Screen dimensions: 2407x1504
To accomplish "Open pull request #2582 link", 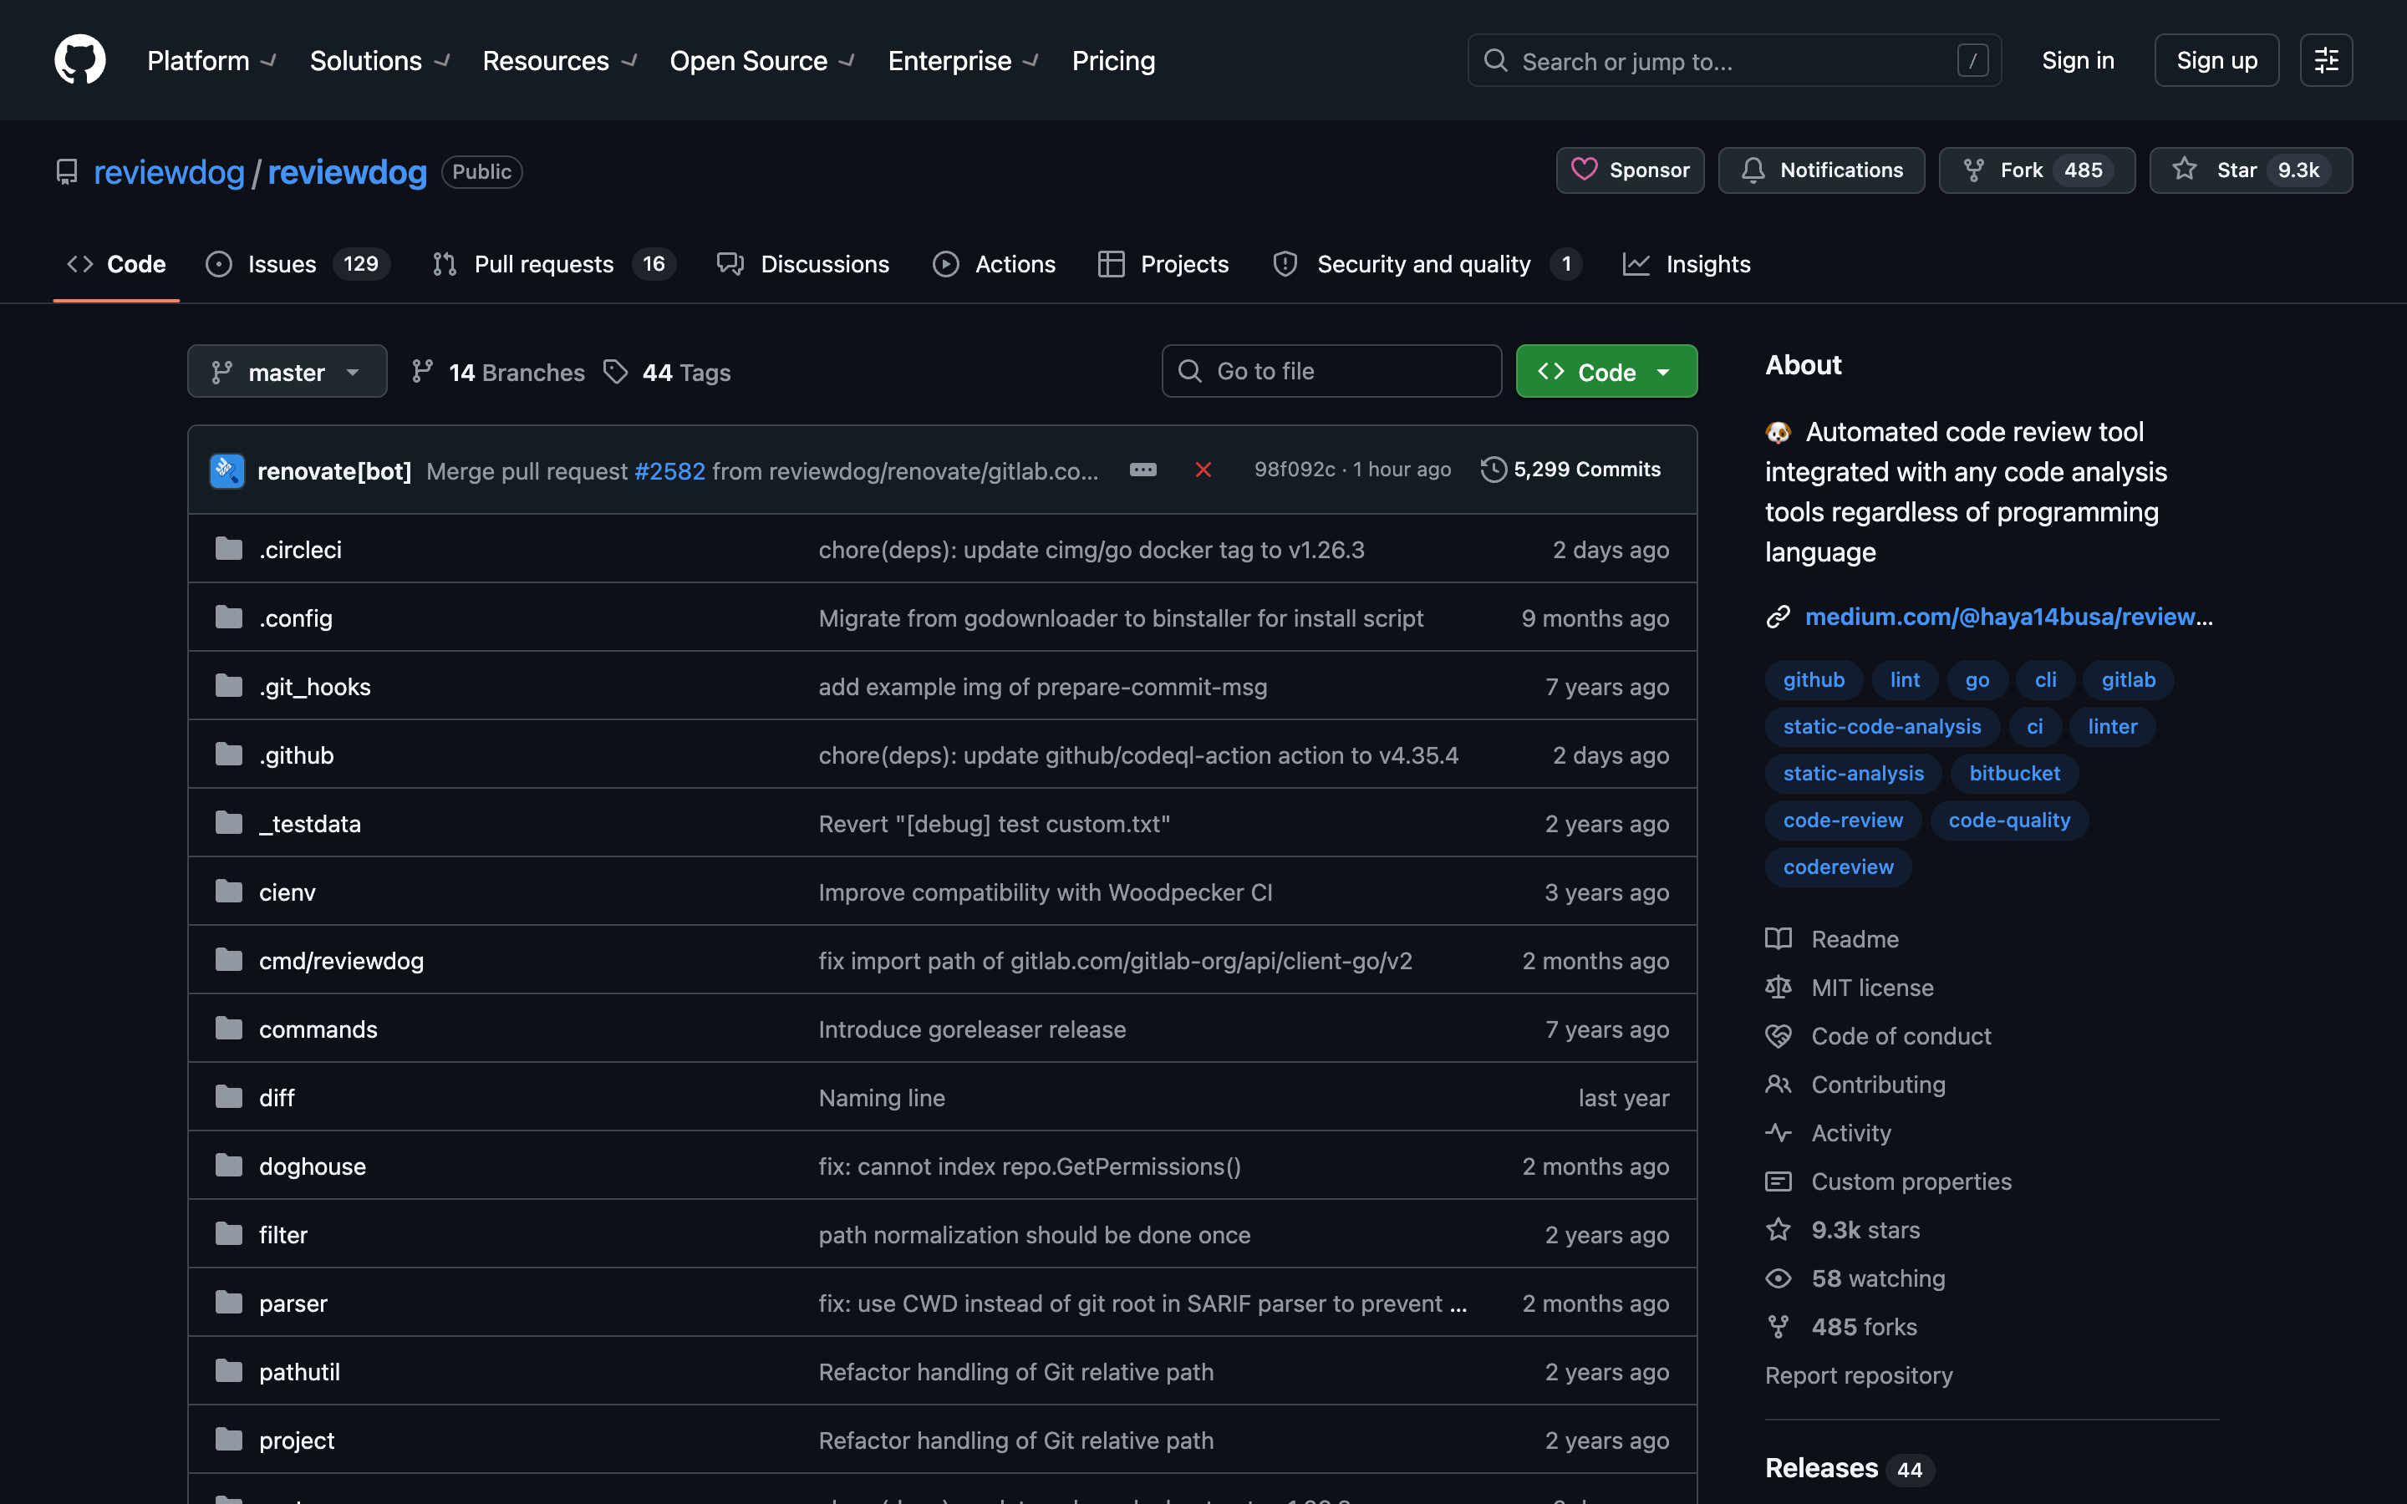I will (669, 470).
